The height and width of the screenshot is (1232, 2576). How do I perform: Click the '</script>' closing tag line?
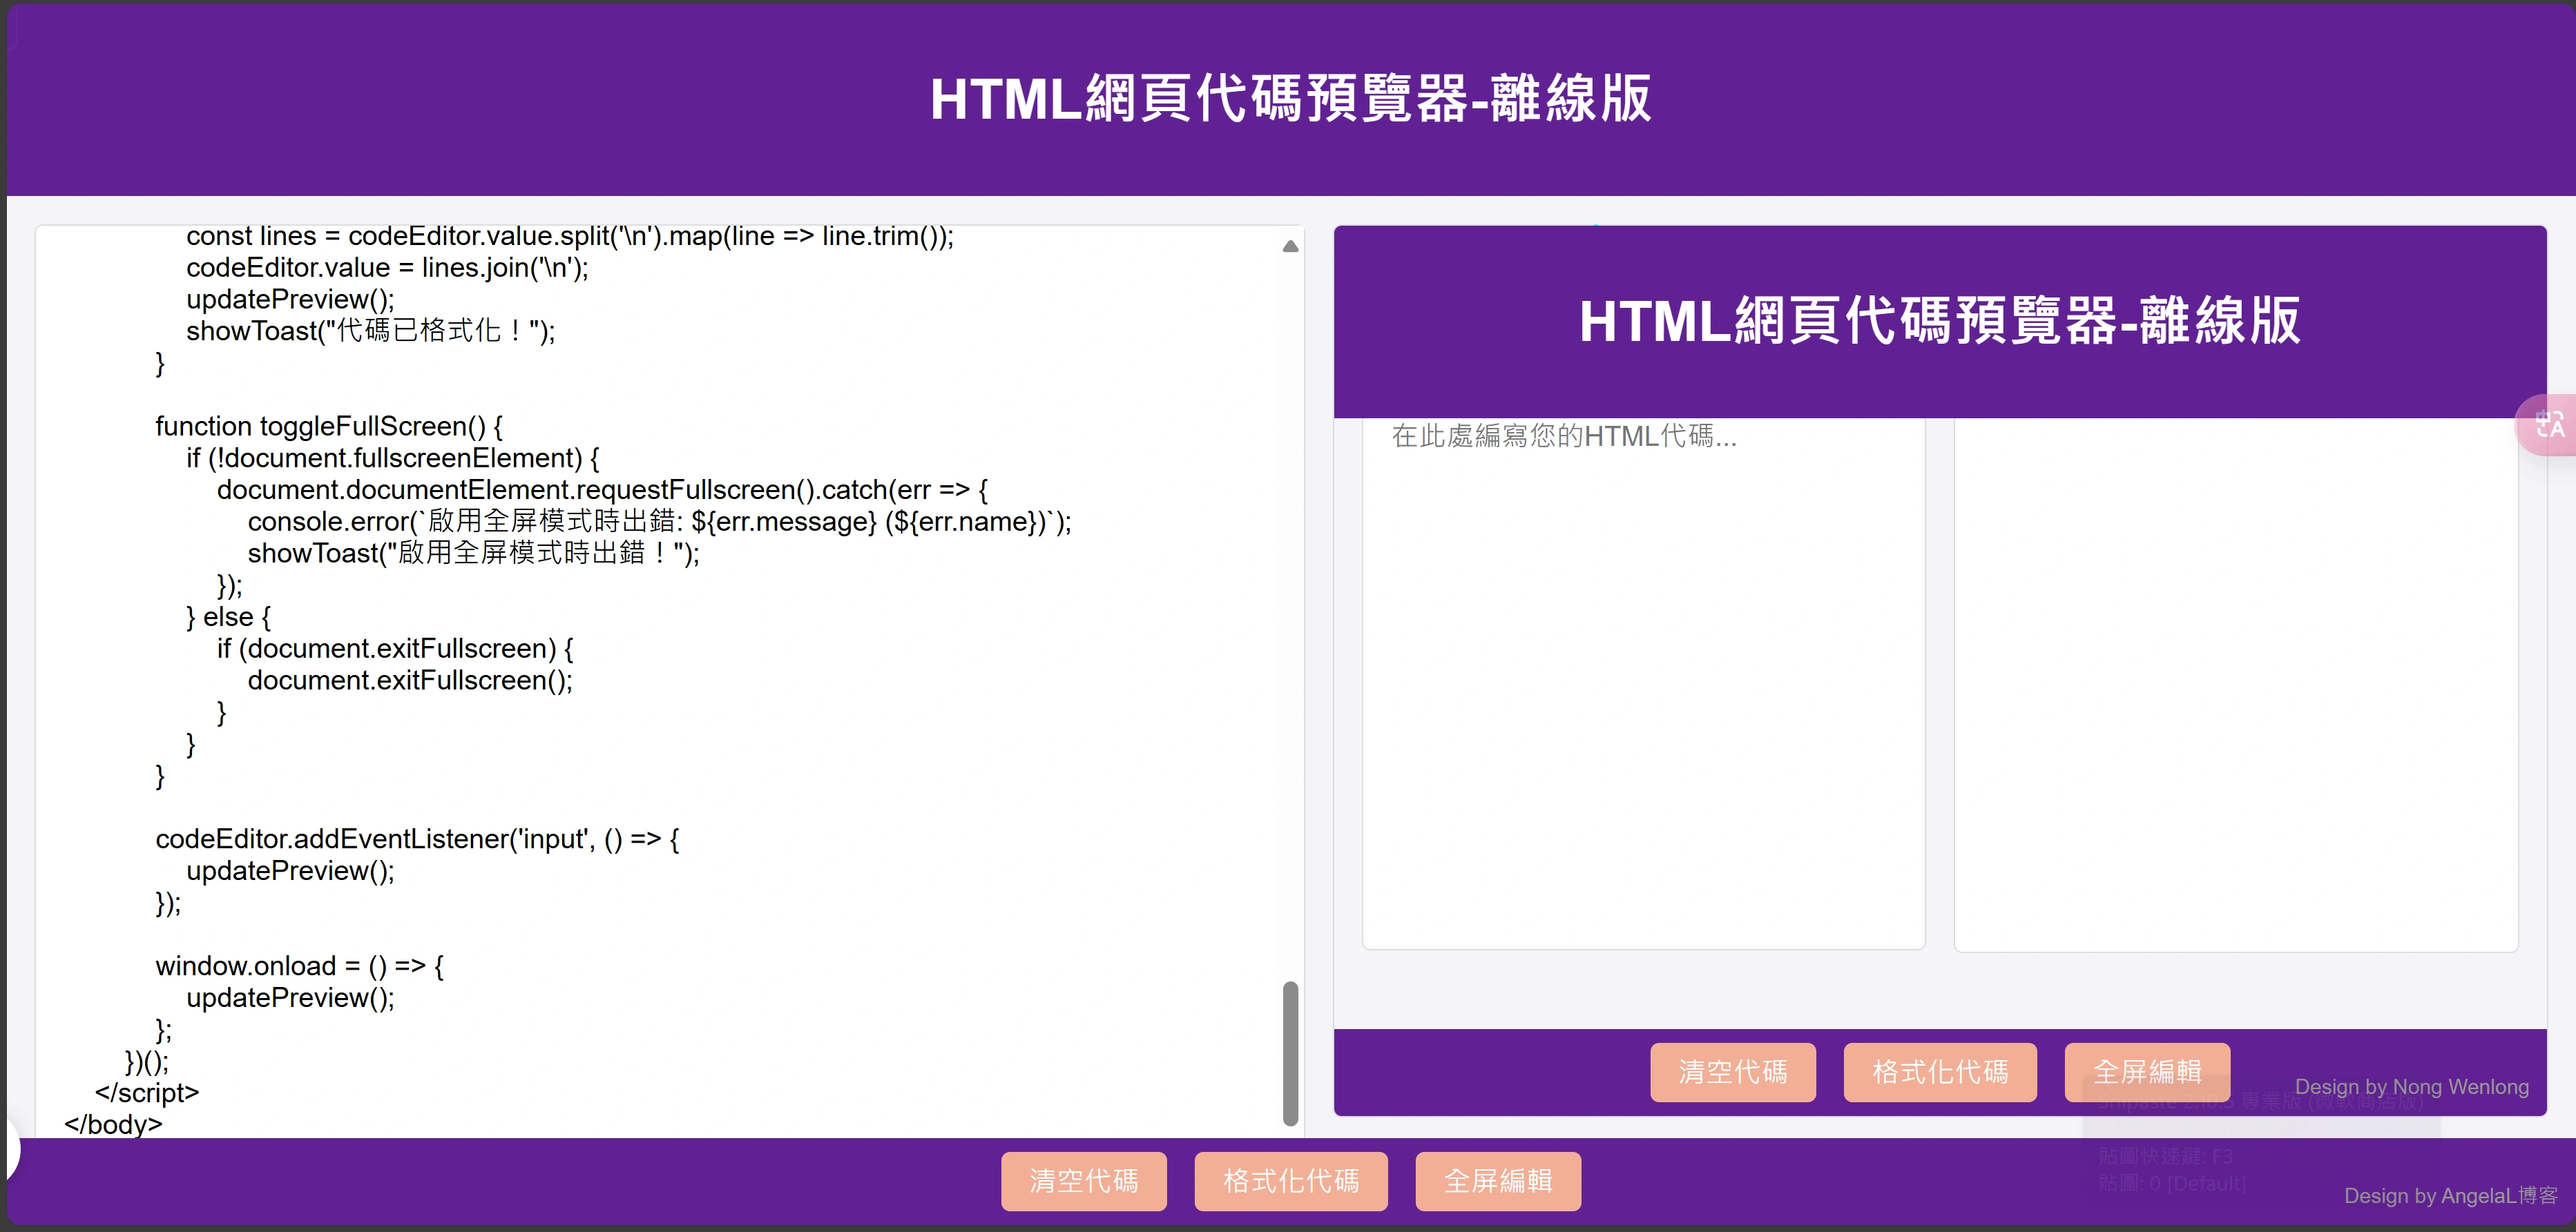pos(147,1093)
